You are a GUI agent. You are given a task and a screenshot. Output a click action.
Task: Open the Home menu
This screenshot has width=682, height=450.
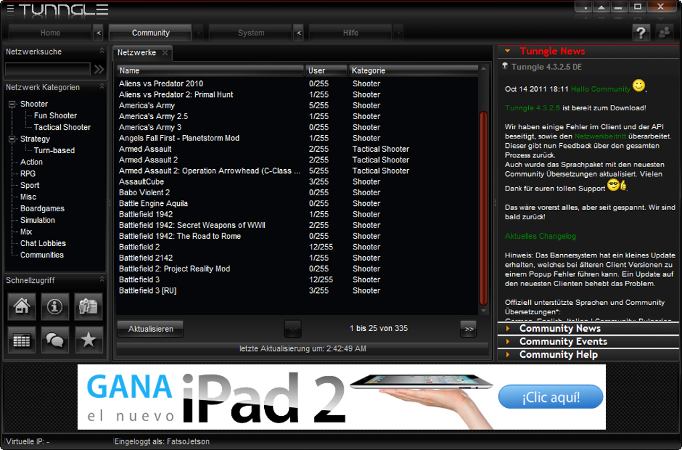(x=50, y=33)
